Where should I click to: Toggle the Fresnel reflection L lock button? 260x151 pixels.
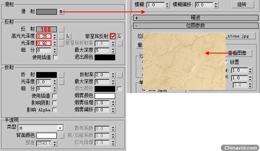tap(120, 36)
